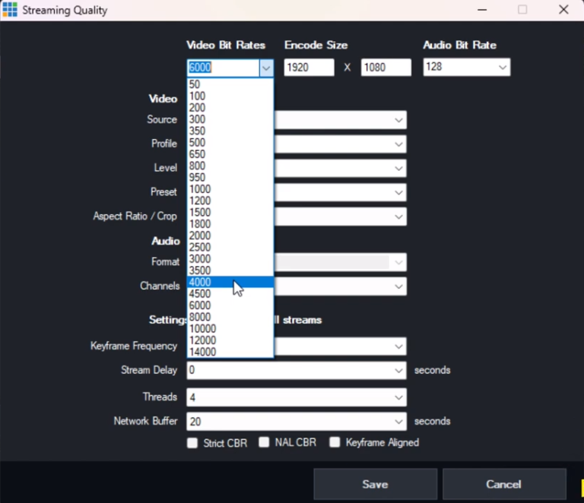The width and height of the screenshot is (584, 503).
Task: Pick 2000 from the bit rate list
Action: [x=230, y=236]
